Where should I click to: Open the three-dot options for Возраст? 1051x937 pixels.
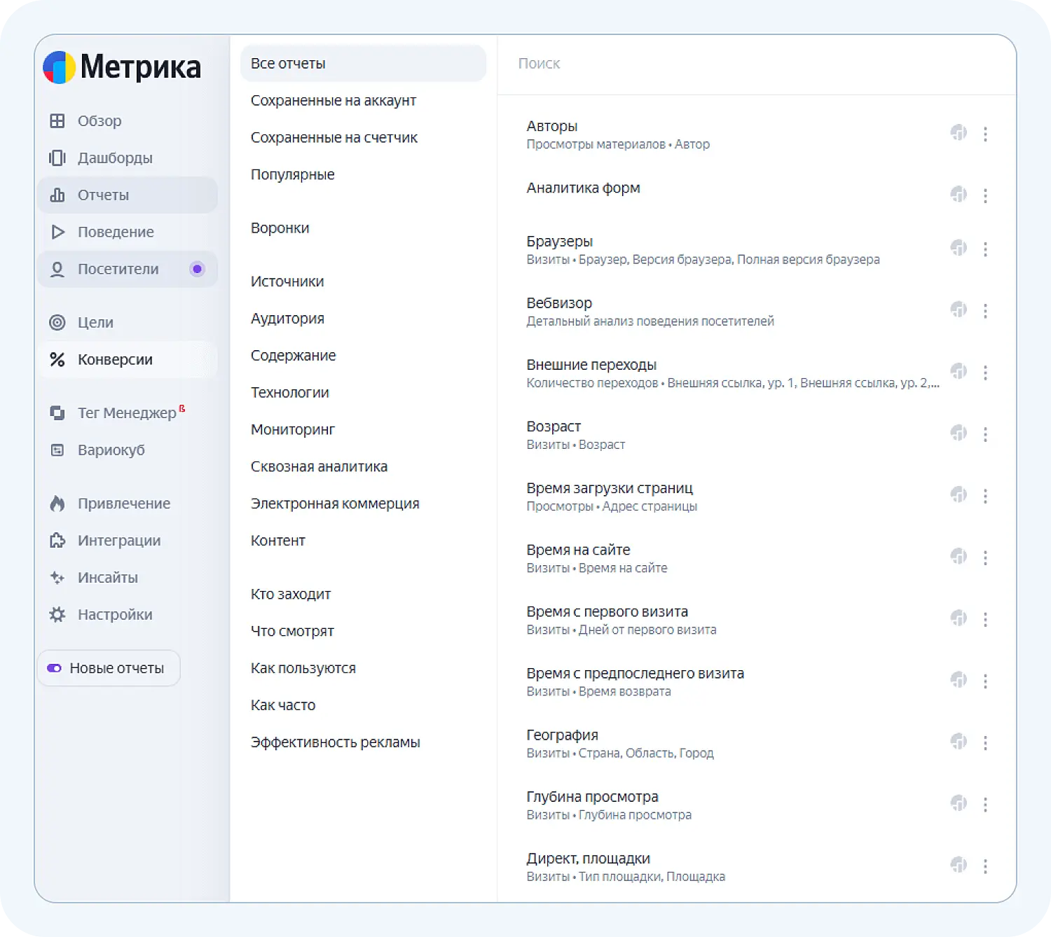(985, 434)
